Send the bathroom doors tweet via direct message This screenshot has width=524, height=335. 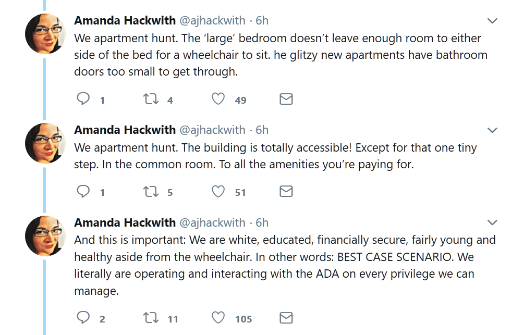click(x=286, y=99)
